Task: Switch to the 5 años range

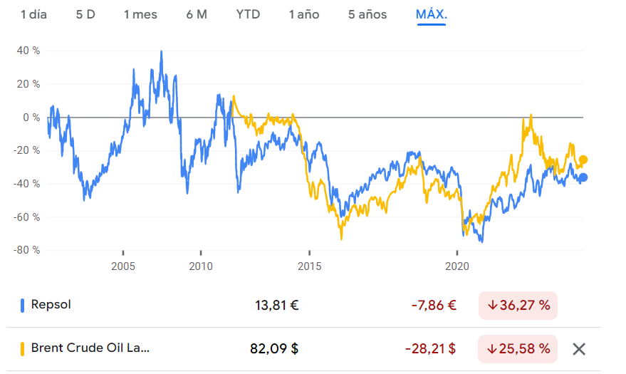Action: tap(367, 14)
